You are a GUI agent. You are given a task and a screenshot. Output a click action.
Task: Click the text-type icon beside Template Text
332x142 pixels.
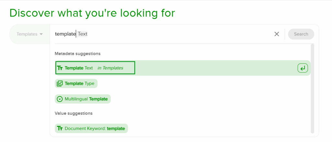point(60,68)
